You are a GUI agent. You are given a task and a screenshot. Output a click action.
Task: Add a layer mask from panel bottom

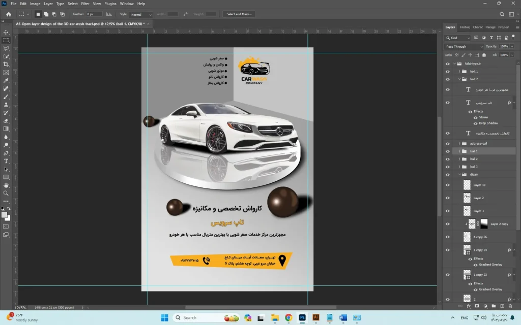pos(477,306)
